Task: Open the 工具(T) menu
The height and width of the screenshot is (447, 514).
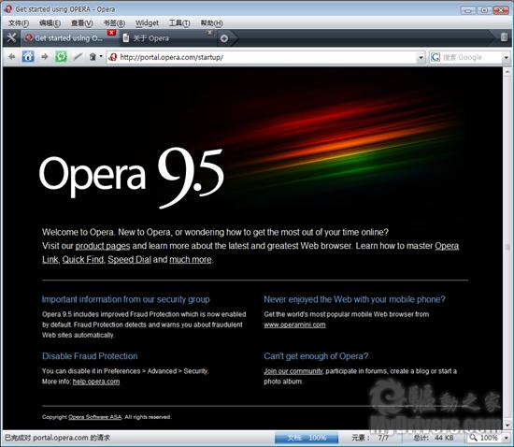Action: click(179, 23)
